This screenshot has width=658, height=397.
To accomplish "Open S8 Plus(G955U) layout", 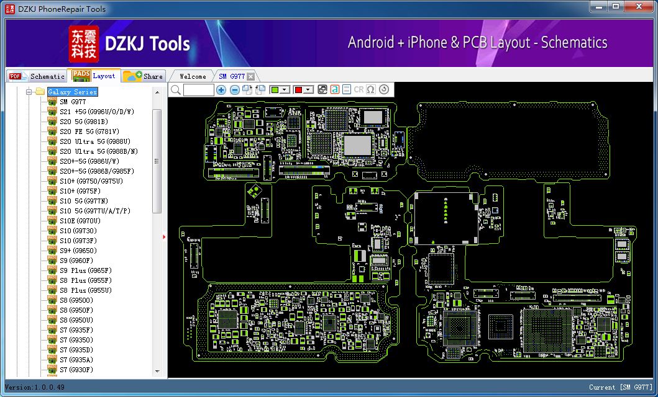I will point(86,290).
